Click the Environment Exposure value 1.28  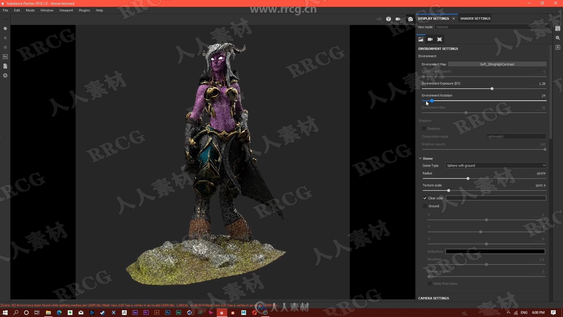pyautogui.click(x=539, y=84)
